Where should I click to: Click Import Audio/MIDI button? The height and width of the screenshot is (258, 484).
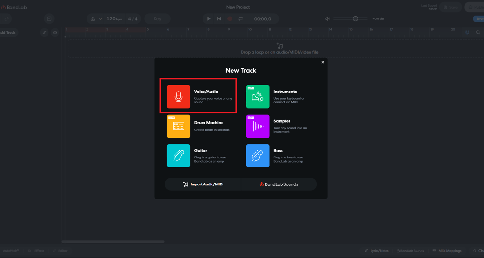203,184
